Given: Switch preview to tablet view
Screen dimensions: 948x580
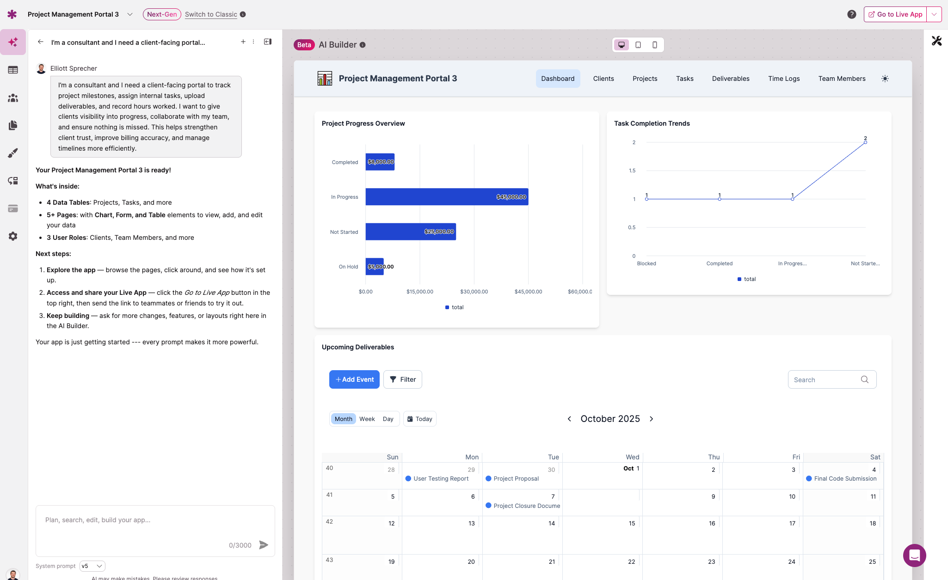Looking at the screenshot, I should [638, 45].
